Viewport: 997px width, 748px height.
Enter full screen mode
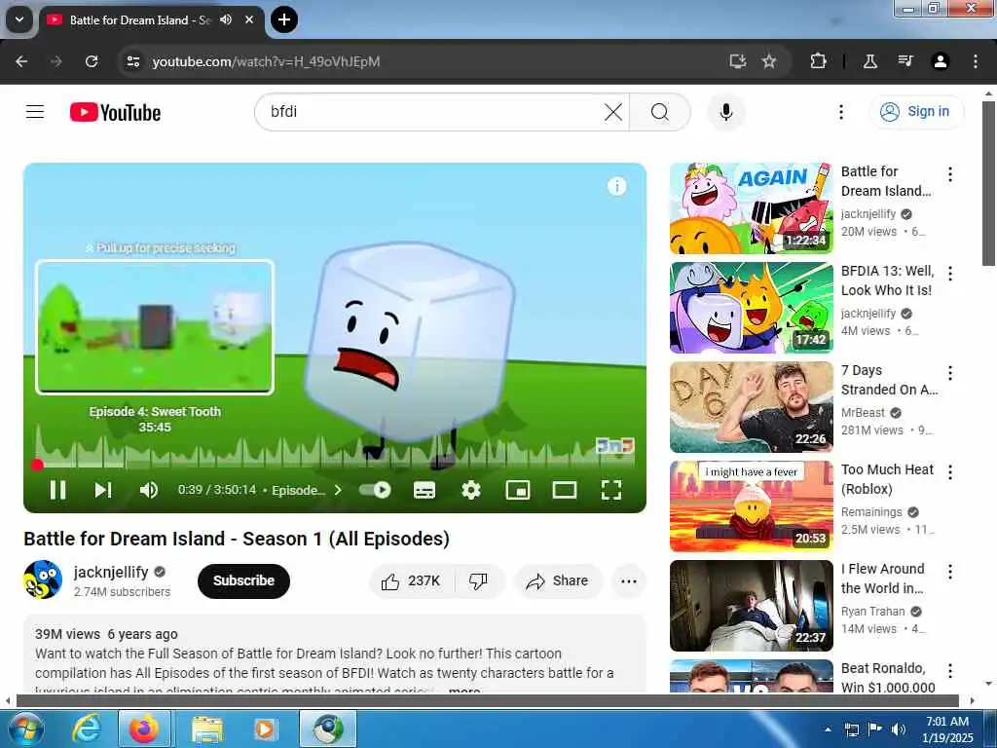[611, 490]
